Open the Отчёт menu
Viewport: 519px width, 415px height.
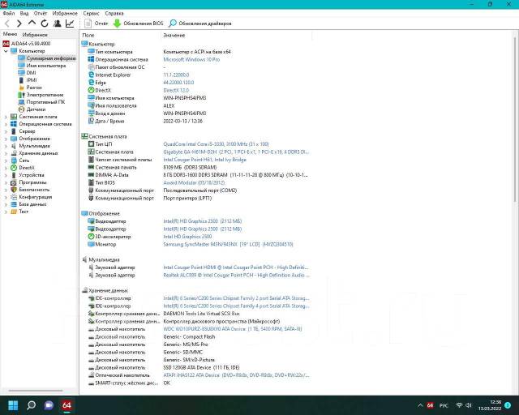pyautogui.click(x=41, y=13)
